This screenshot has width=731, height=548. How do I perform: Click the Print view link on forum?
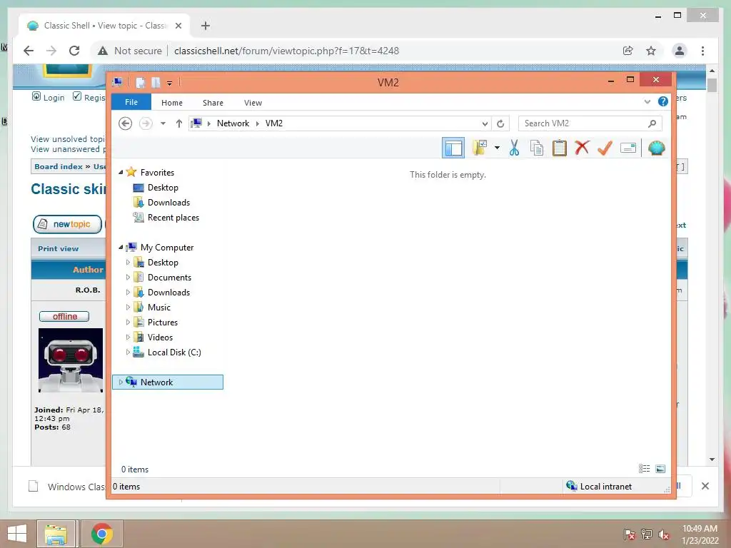click(59, 249)
